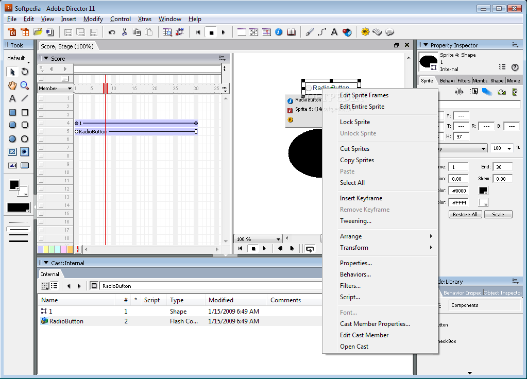Choose the Radio Button tool
This screenshot has width=527, height=379.
click(25, 152)
